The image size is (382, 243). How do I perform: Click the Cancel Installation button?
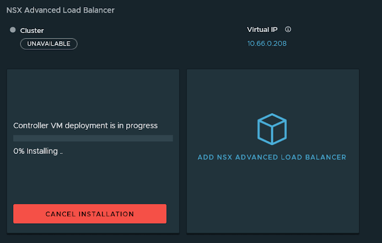pyautogui.click(x=90, y=214)
